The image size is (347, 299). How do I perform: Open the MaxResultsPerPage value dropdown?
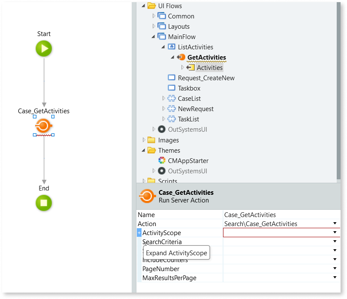point(335,278)
